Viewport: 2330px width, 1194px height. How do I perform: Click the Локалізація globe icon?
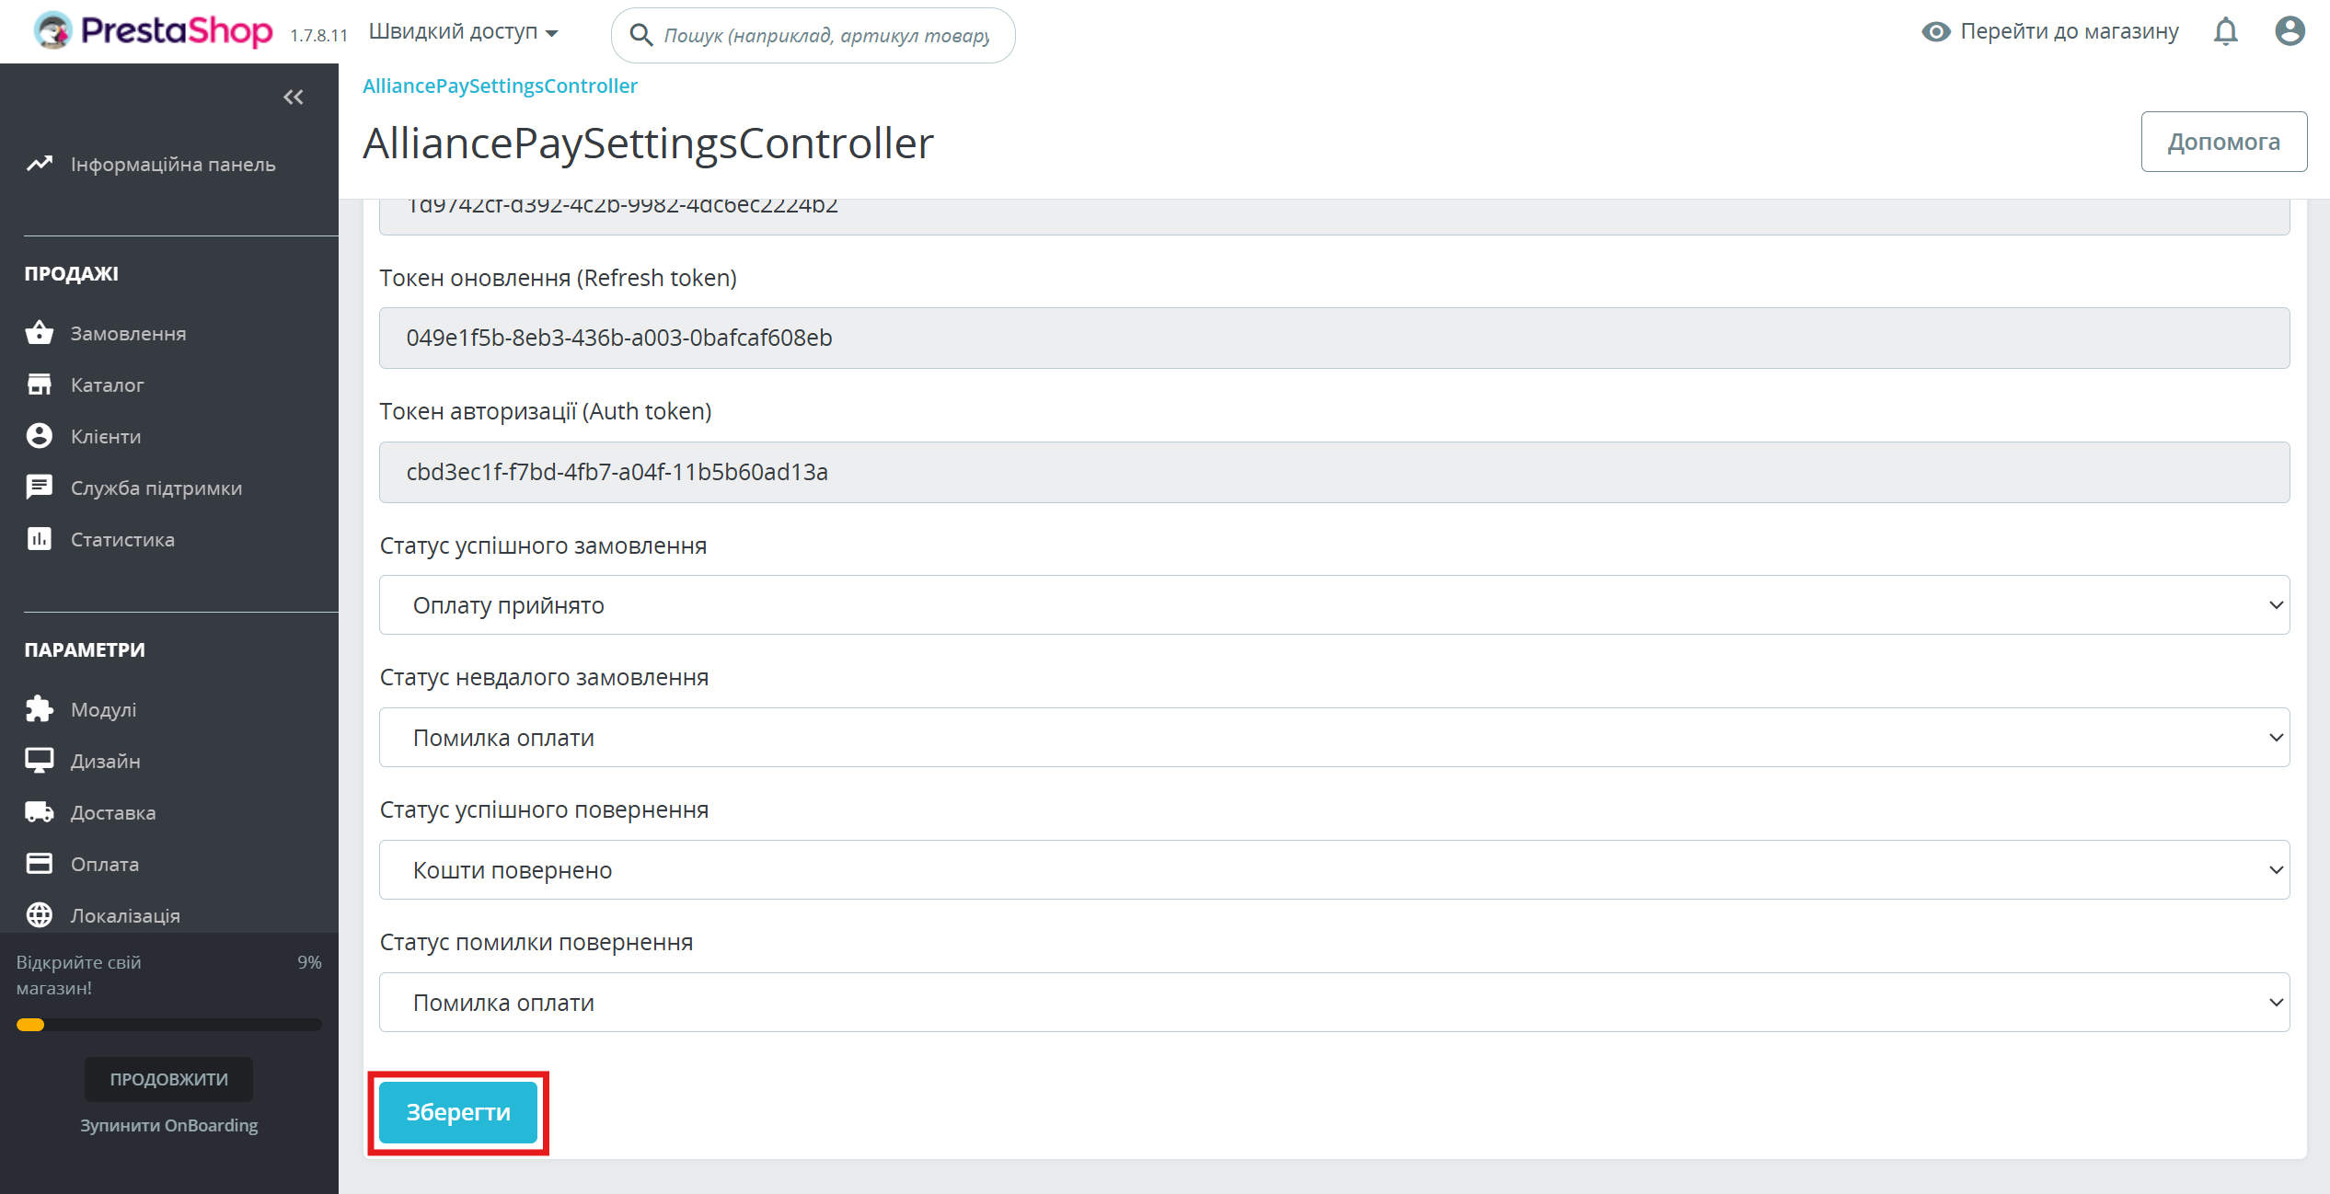point(39,915)
